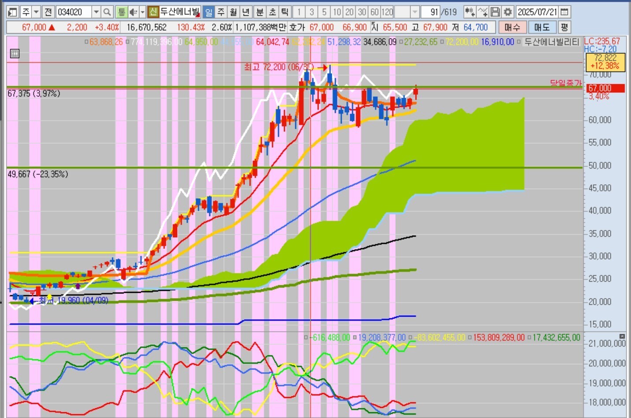The height and width of the screenshot is (418, 631).
Task: Click the legend square before 두산에너빌리티
Action: [x=519, y=42]
